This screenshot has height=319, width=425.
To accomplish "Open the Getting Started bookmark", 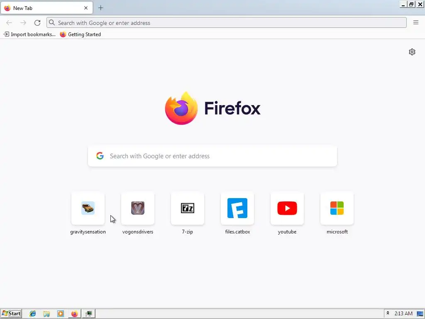I will [x=81, y=34].
